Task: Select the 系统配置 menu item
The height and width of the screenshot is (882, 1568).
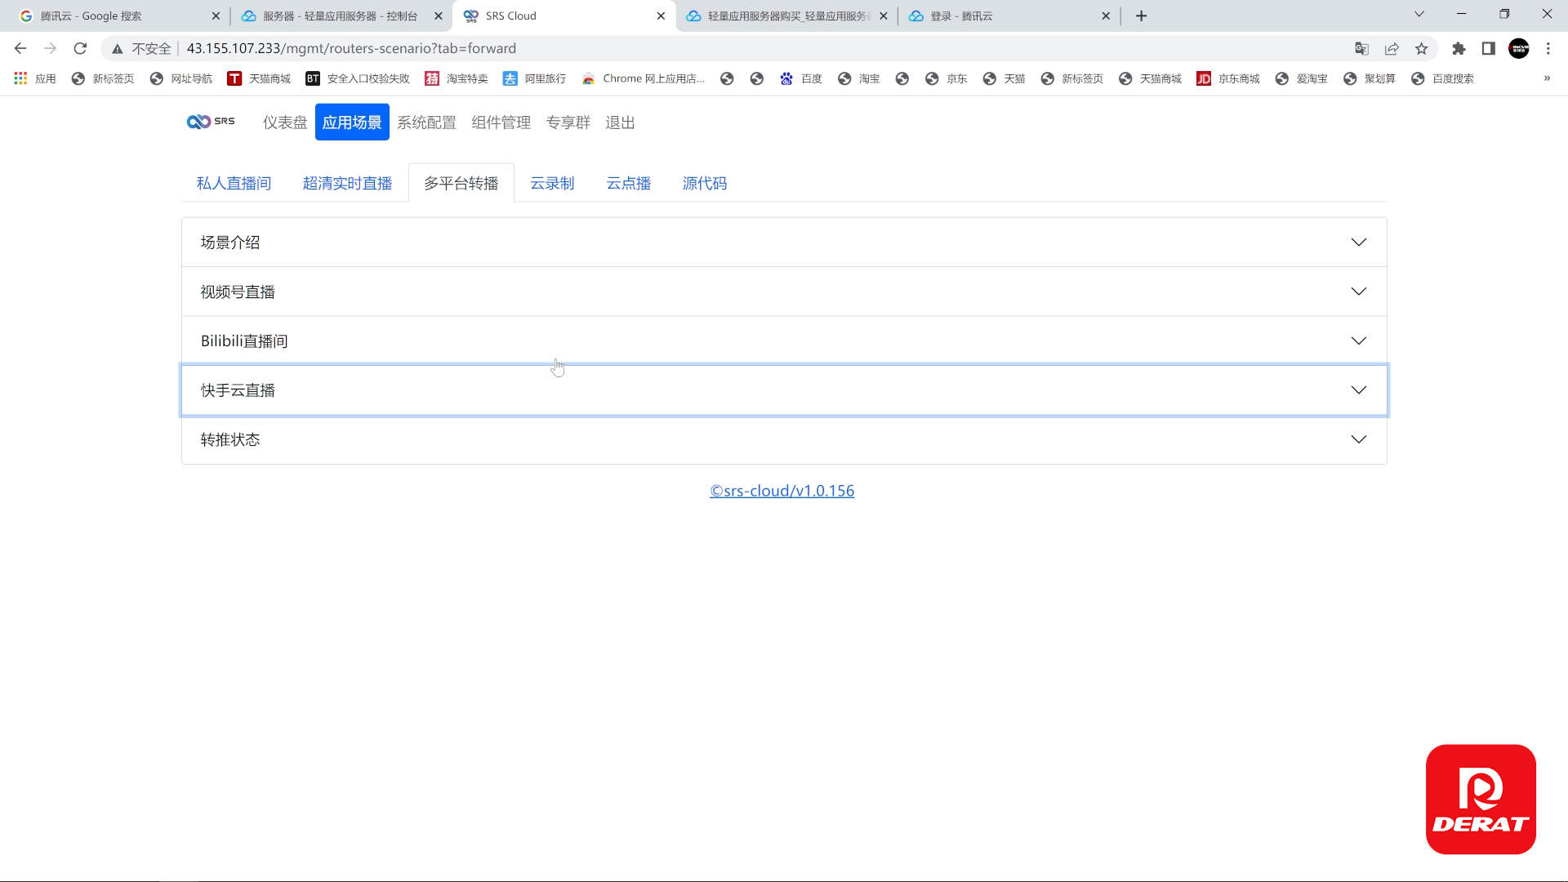Action: tap(425, 122)
